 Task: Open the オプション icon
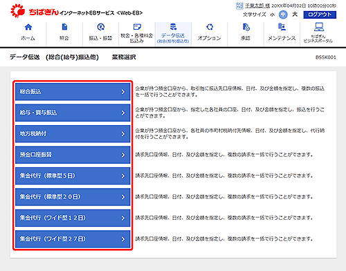[x=210, y=27]
